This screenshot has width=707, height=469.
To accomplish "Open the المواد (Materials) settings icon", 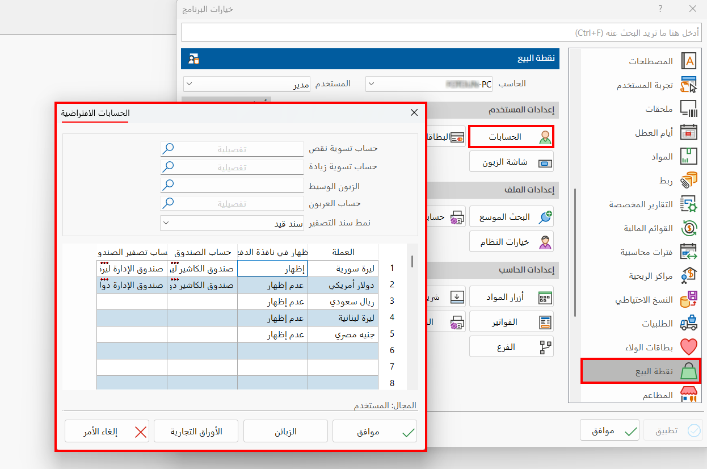I will coord(689,156).
